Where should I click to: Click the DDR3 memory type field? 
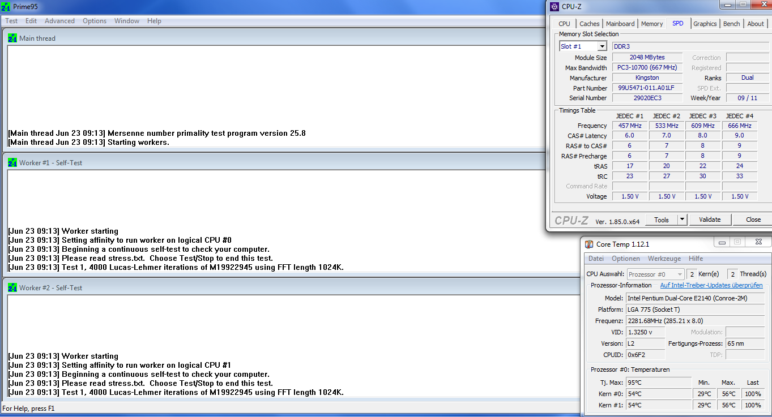tap(690, 46)
